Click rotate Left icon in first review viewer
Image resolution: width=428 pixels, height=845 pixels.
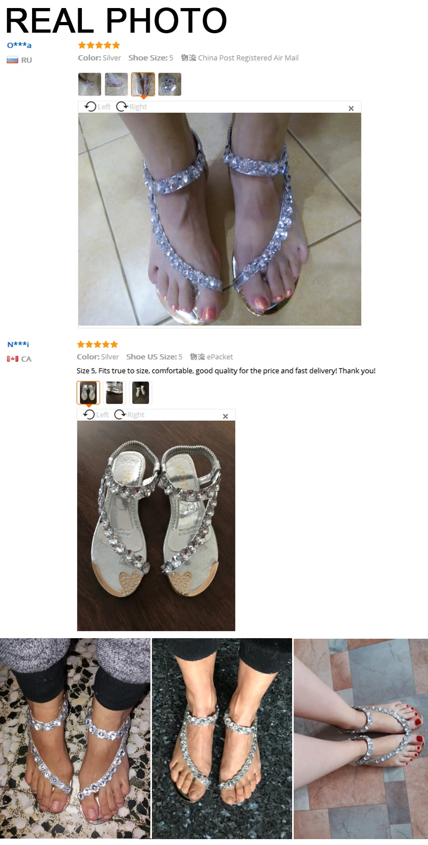pos(90,107)
